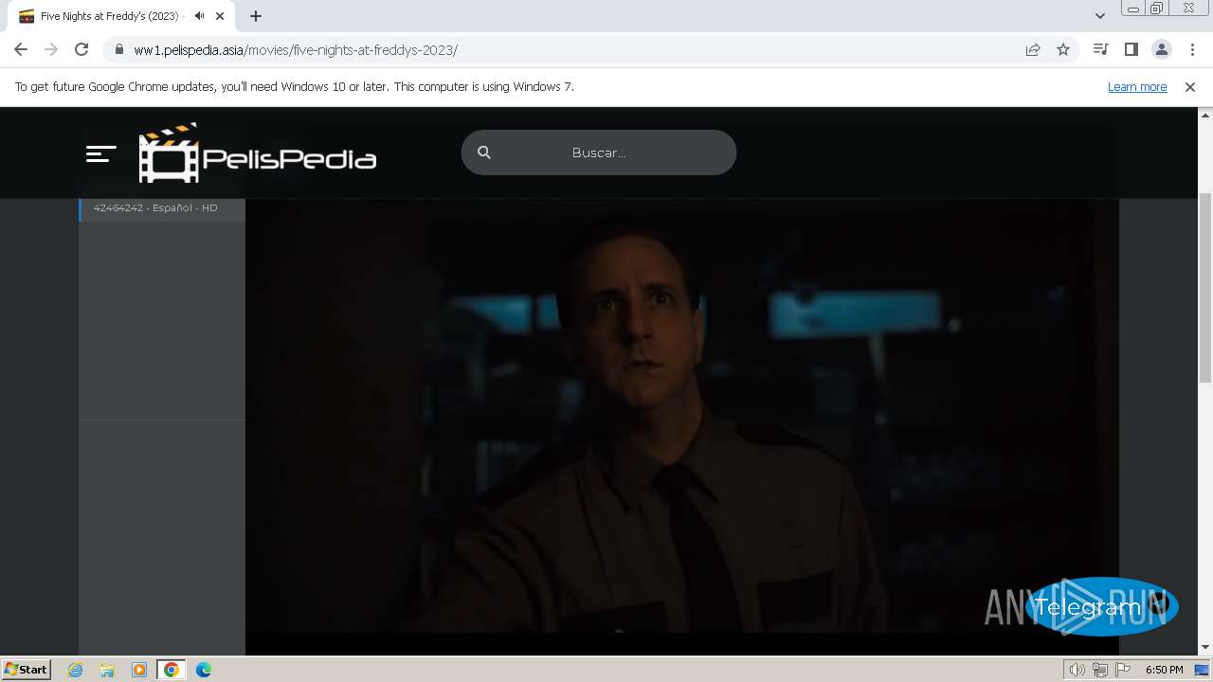
Task: Close the Five Nights at Freddy's tab
Action: click(220, 16)
